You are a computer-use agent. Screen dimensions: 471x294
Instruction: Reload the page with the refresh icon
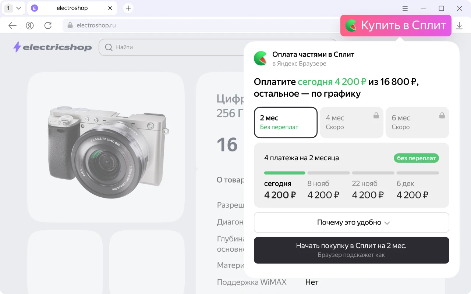pos(48,25)
